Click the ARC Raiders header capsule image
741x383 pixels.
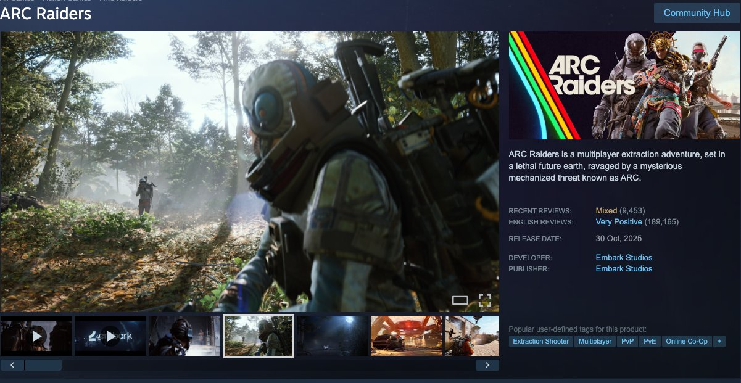tap(624, 85)
